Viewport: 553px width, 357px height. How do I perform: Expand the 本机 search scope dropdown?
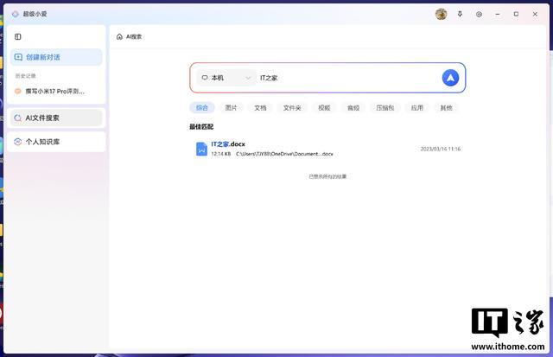click(x=226, y=78)
